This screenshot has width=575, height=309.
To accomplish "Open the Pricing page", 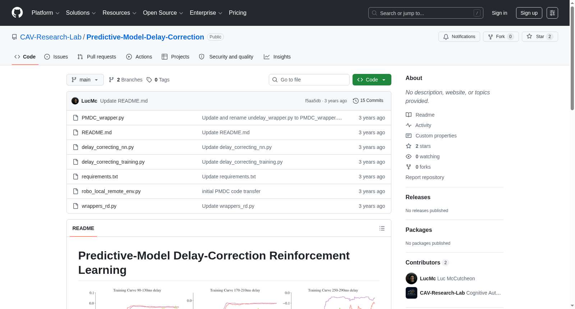I will click(238, 13).
